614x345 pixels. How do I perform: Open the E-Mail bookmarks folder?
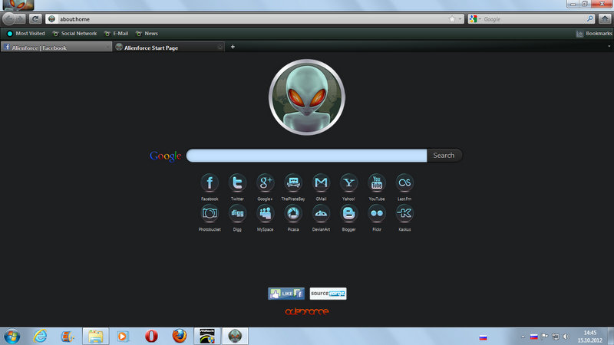(x=117, y=34)
